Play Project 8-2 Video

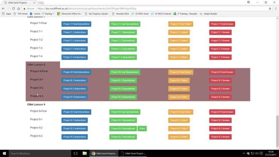pyautogui.click(x=179, y=89)
